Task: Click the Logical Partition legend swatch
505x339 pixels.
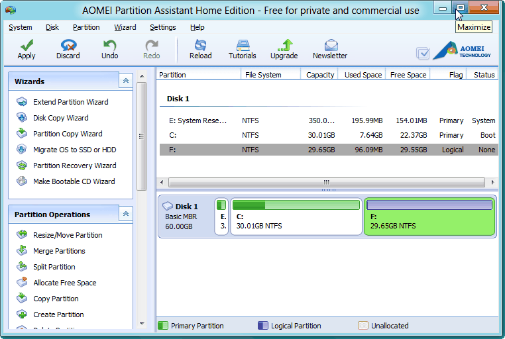Action: 263,326
